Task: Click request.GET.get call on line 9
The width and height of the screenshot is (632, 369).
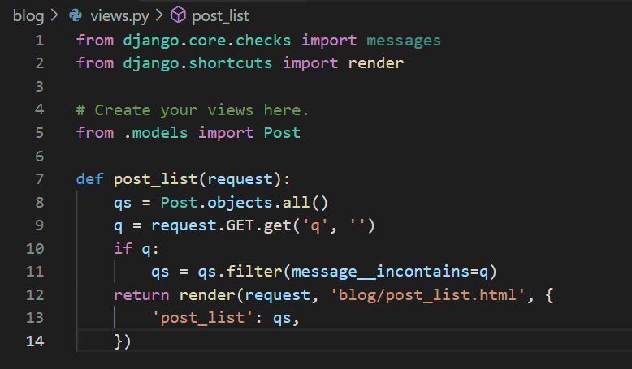Action: [x=221, y=225]
